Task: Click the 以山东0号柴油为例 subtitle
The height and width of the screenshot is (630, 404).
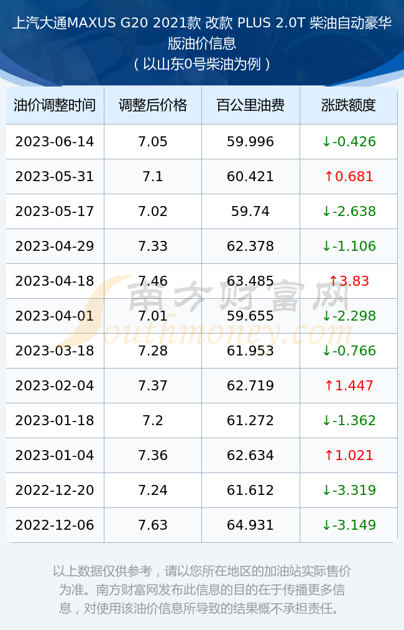Action: 202,64
